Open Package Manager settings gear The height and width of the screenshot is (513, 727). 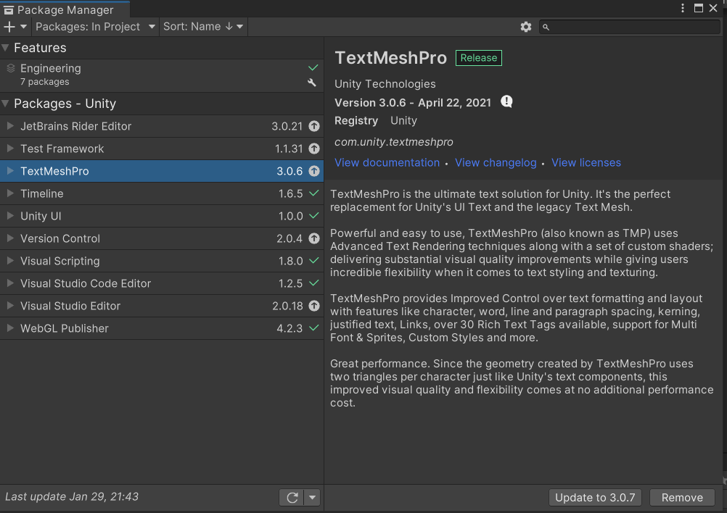coord(526,27)
